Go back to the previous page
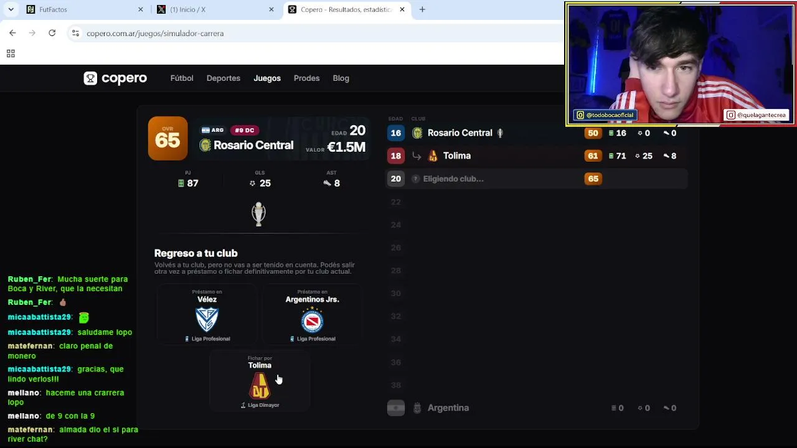Viewport: 797px width, 448px height. 12,33
